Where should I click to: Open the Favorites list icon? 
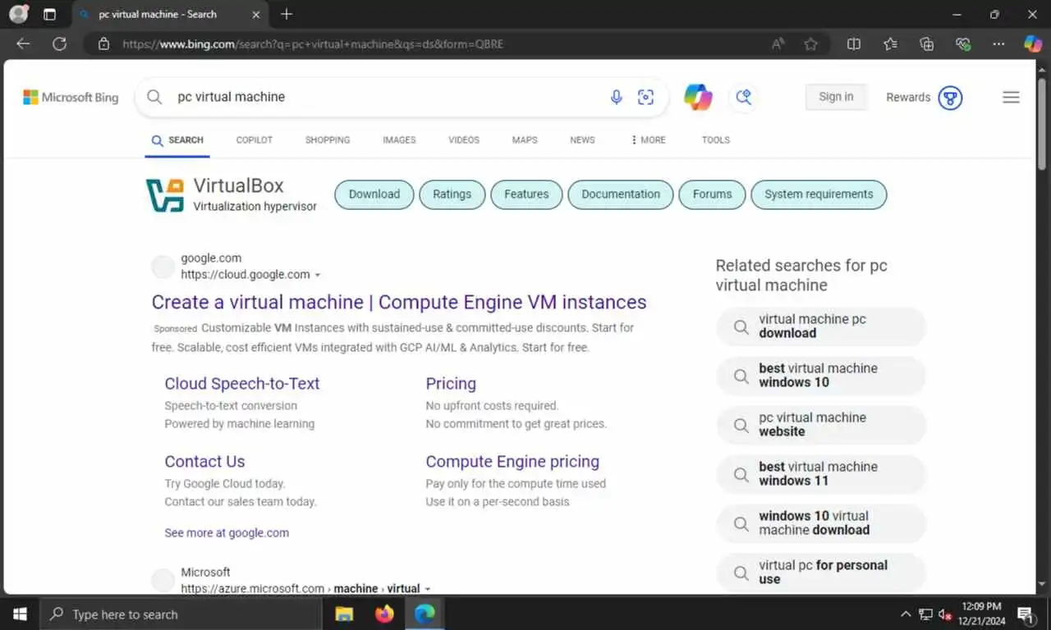891,44
